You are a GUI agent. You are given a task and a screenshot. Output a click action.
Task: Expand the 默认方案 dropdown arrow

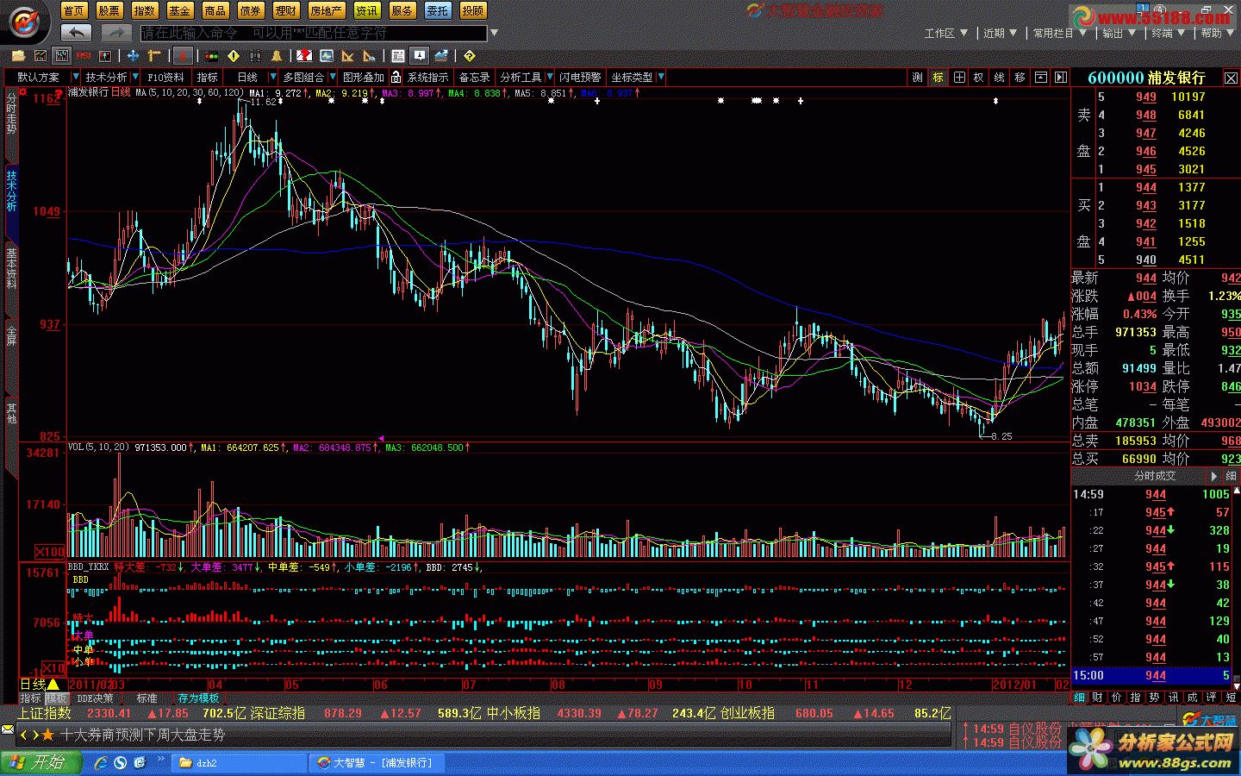(75, 78)
